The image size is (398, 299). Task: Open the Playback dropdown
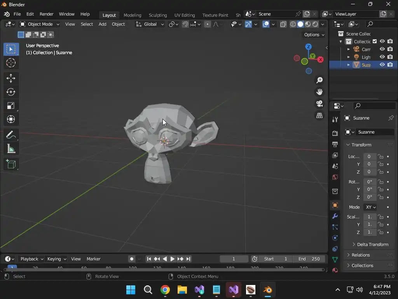(32, 259)
